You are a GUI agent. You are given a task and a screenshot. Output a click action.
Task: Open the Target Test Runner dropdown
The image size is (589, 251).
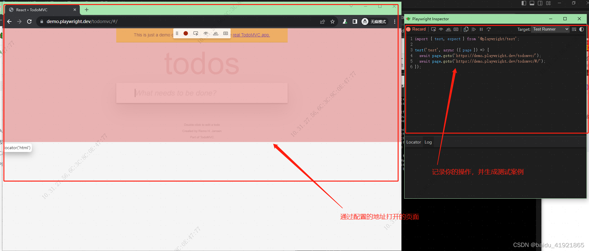(x=551, y=29)
